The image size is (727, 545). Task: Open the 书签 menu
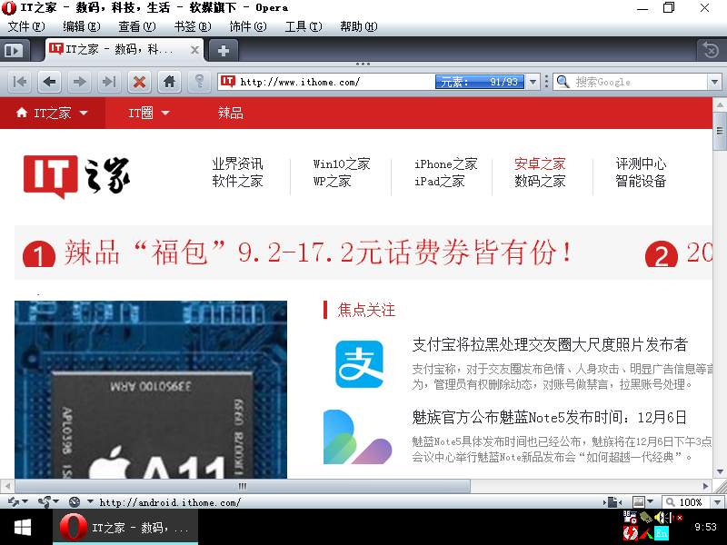click(x=193, y=27)
